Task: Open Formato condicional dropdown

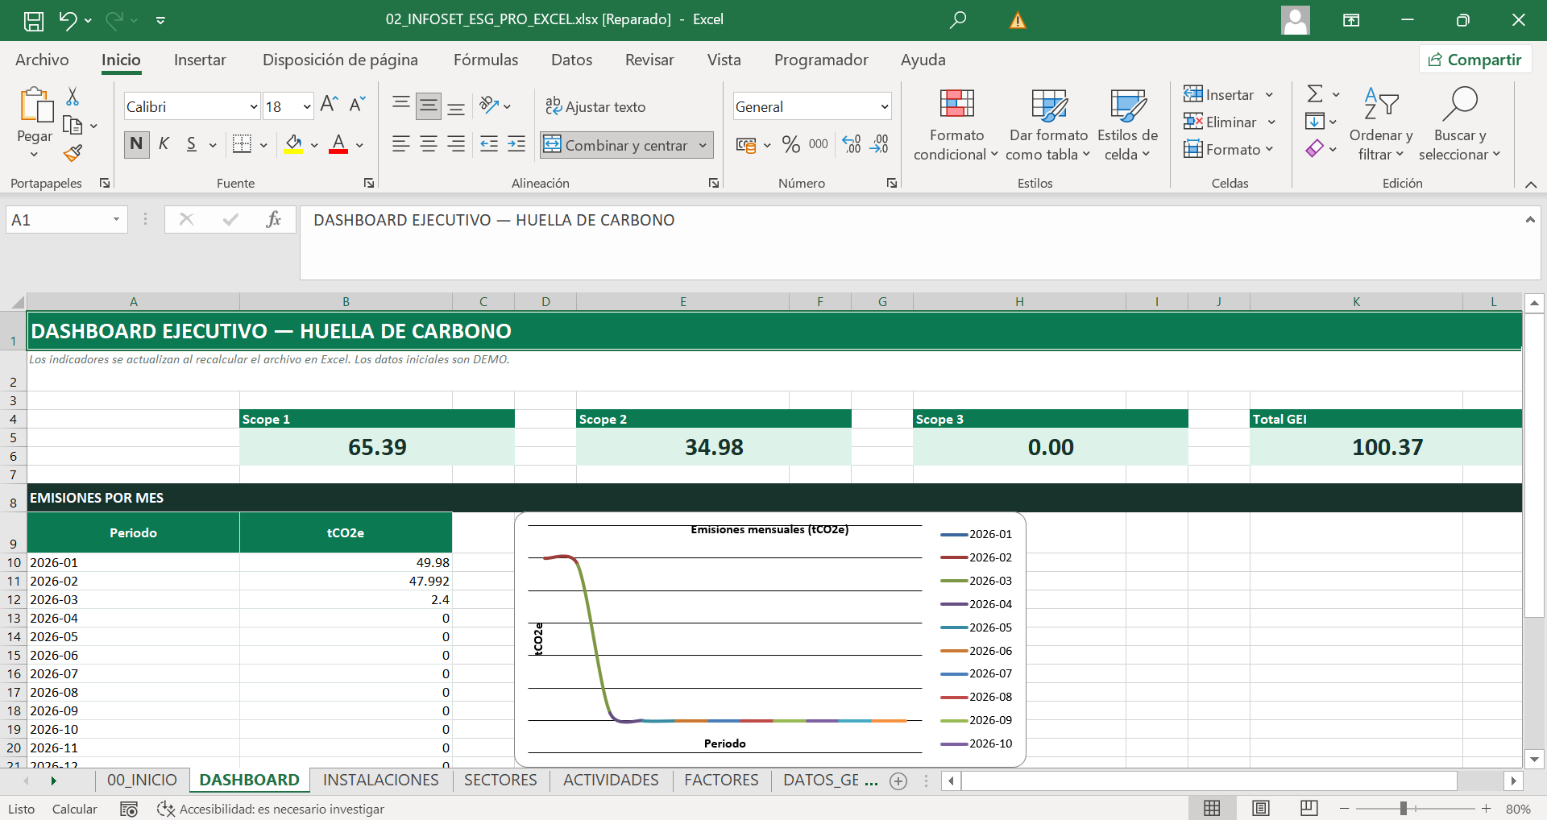Action: pyautogui.click(x=956, y=124)
